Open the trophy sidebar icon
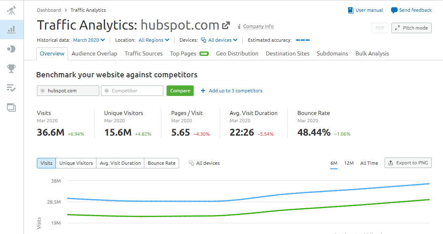This screenshot has width=443, height=234. [11, 68]
